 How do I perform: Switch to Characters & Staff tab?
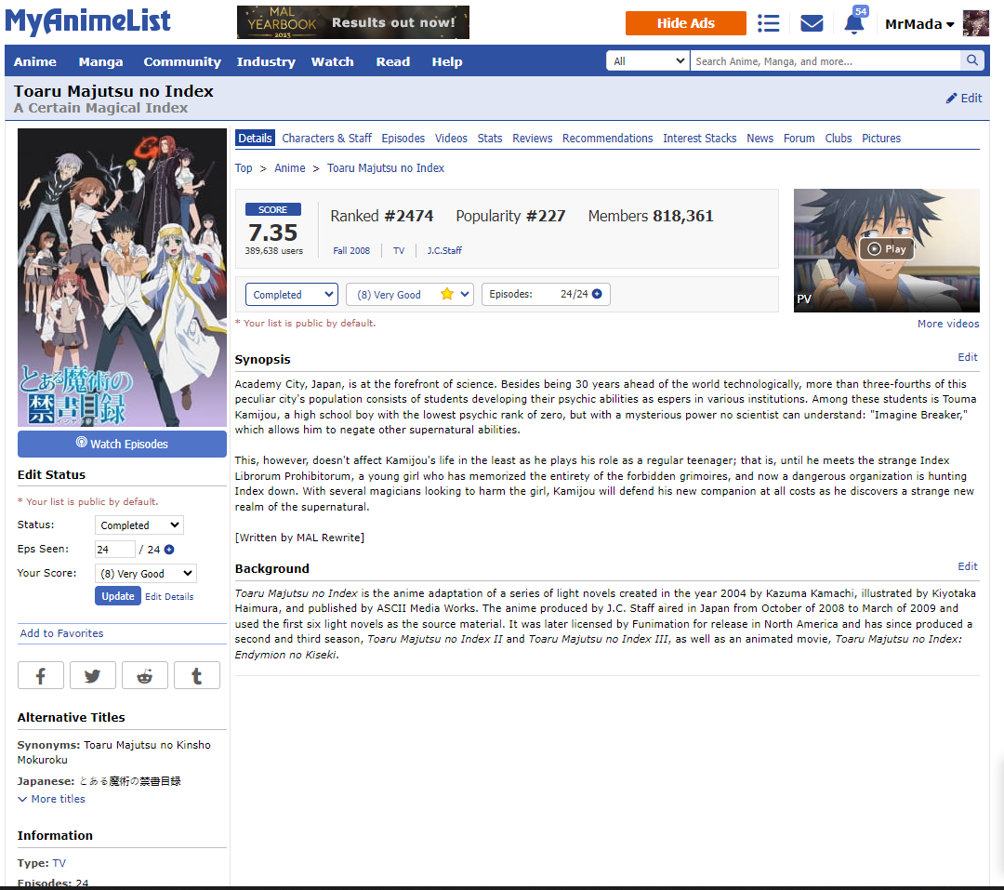coord(326,138)
